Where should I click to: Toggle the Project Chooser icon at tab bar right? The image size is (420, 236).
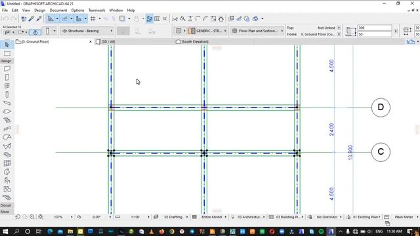click(410, 42)
